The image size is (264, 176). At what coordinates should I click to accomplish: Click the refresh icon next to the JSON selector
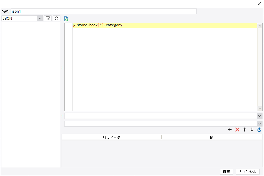(56, 18)
